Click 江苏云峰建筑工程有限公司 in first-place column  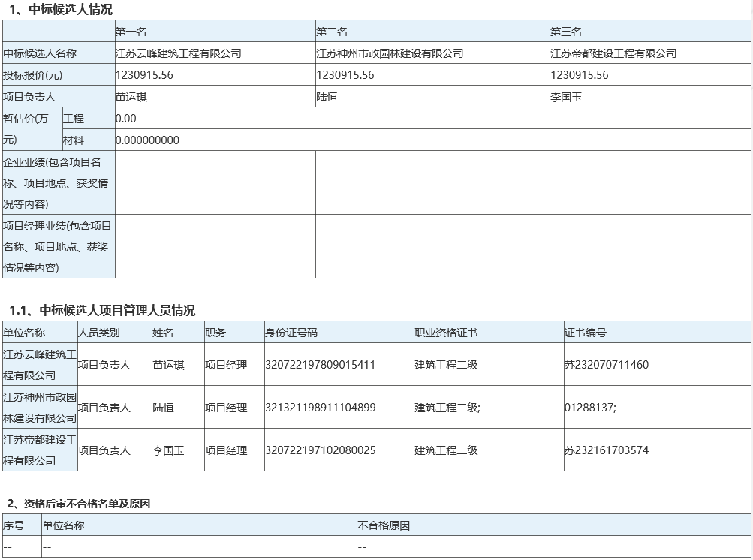coord(178,53)
